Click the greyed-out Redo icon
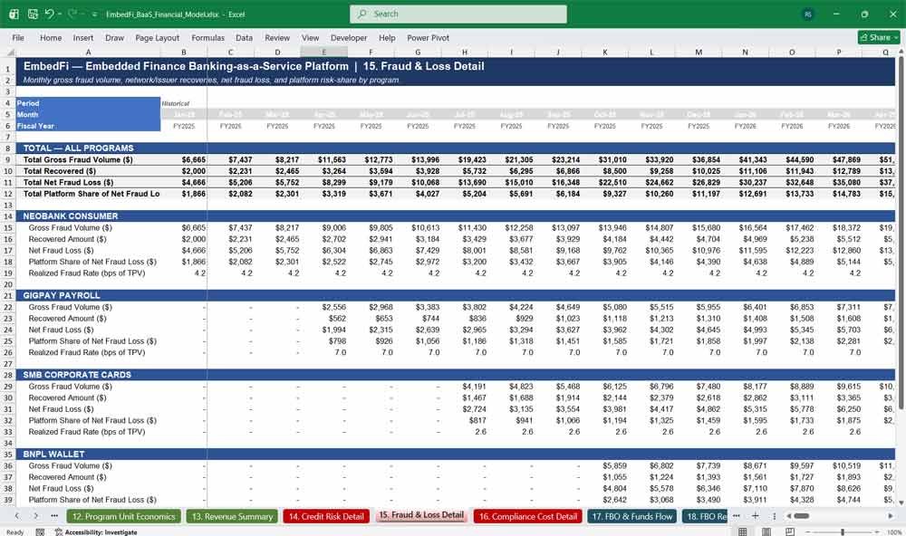The image size is (906, 536). coord(72,14)
